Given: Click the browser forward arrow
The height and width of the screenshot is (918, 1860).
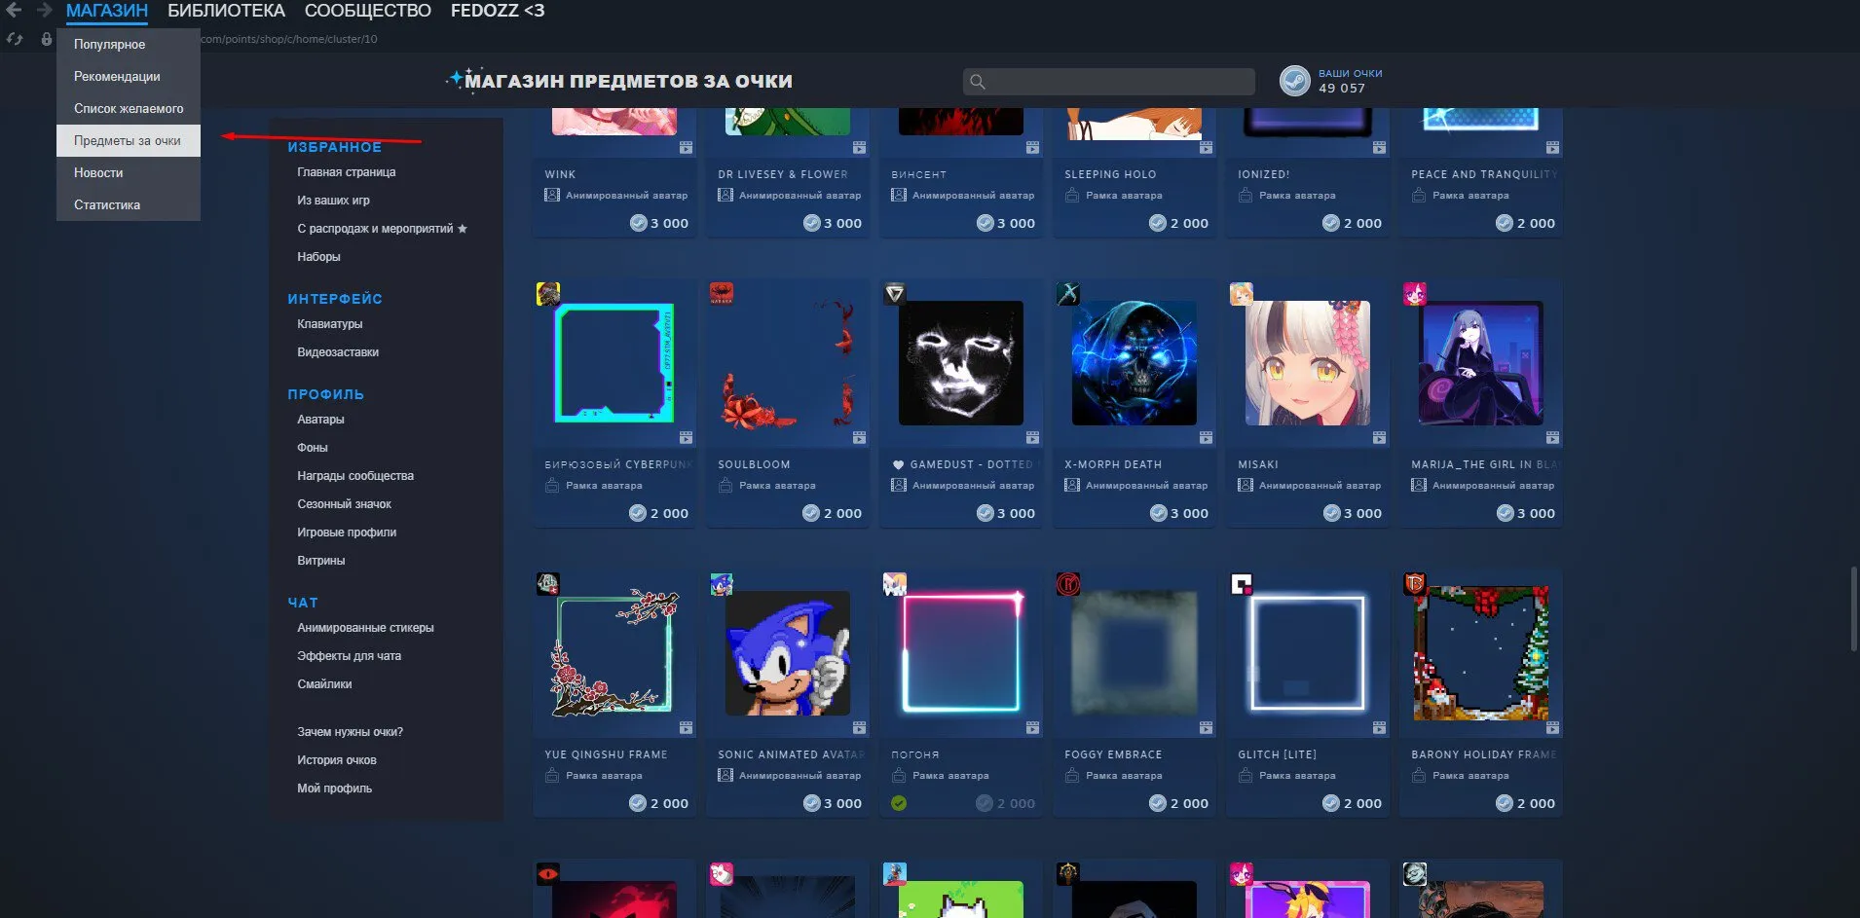Looking at the screenshot, I should coord(44,11).
